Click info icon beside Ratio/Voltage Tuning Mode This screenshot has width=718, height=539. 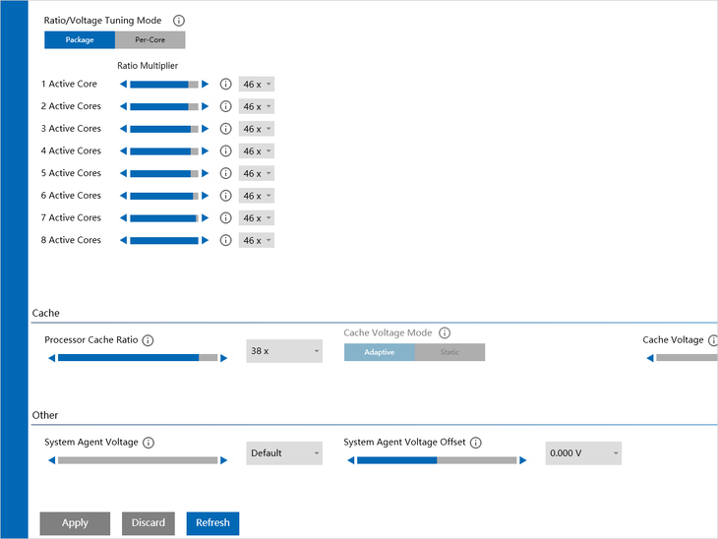178,21
